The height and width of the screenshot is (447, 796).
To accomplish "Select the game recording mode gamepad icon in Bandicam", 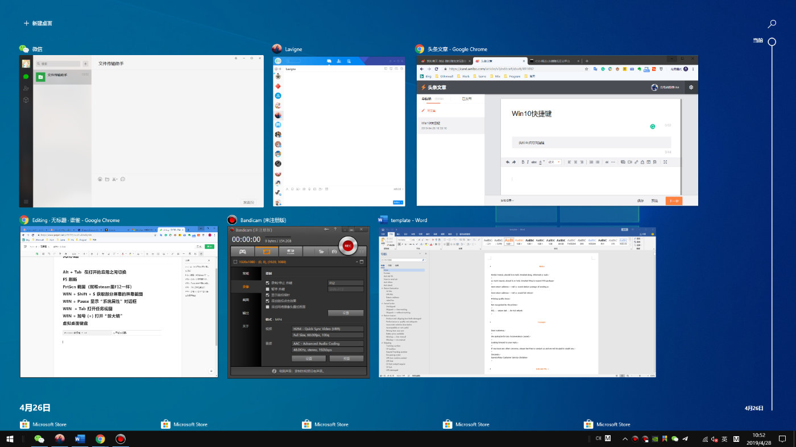I will click(x=243, y=252).
